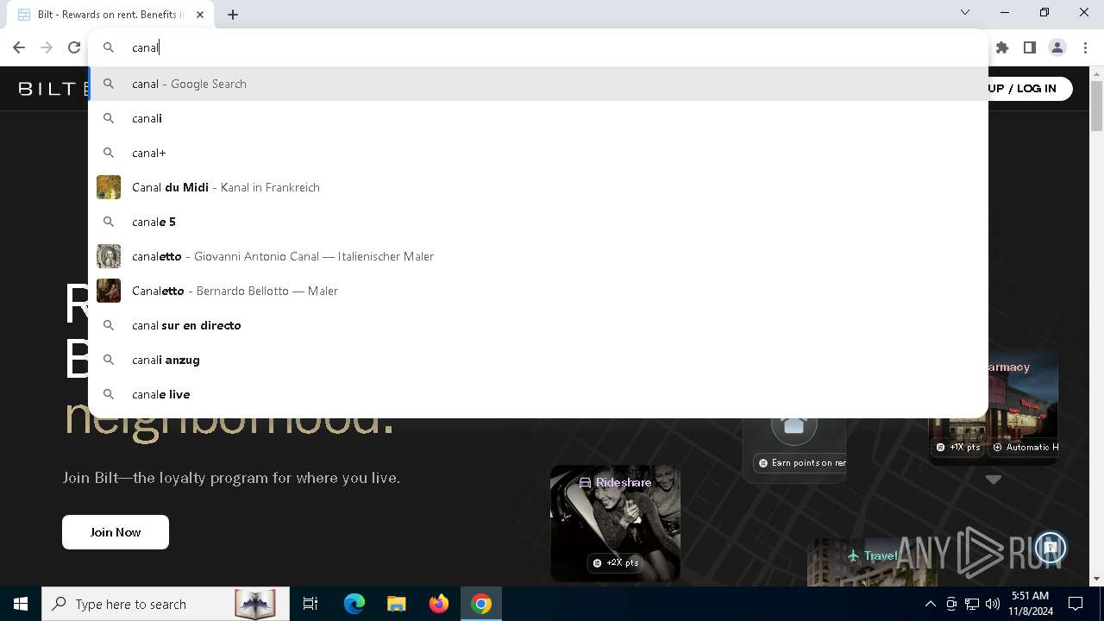Open the Windows Start menu
This screenshot has width=1104, height=621.
click(x=21, y=604)
